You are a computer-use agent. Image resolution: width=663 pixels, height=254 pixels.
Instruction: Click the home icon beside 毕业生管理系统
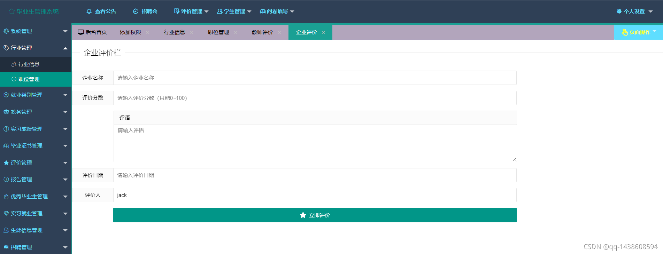(11, 11)
